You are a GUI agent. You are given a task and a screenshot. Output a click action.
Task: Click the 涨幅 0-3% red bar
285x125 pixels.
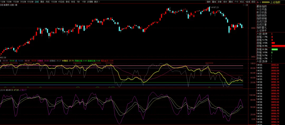[278, 46]
